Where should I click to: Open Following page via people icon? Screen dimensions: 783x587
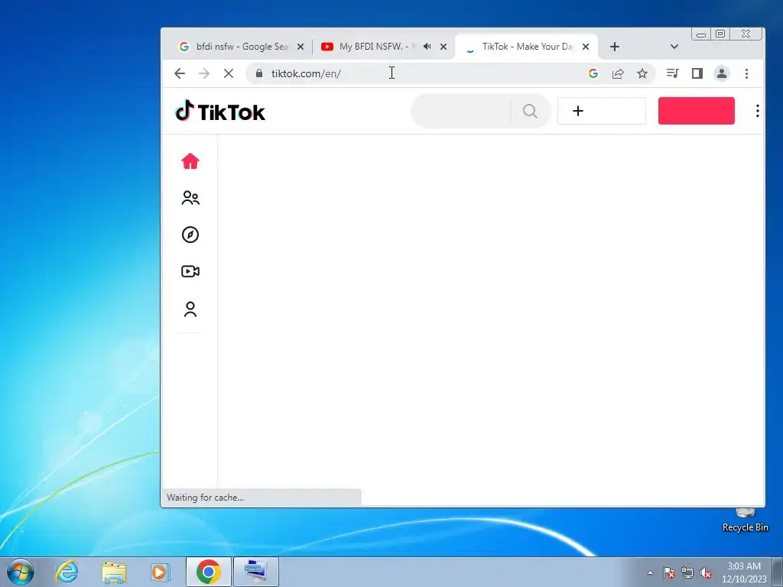coord(190,198)
